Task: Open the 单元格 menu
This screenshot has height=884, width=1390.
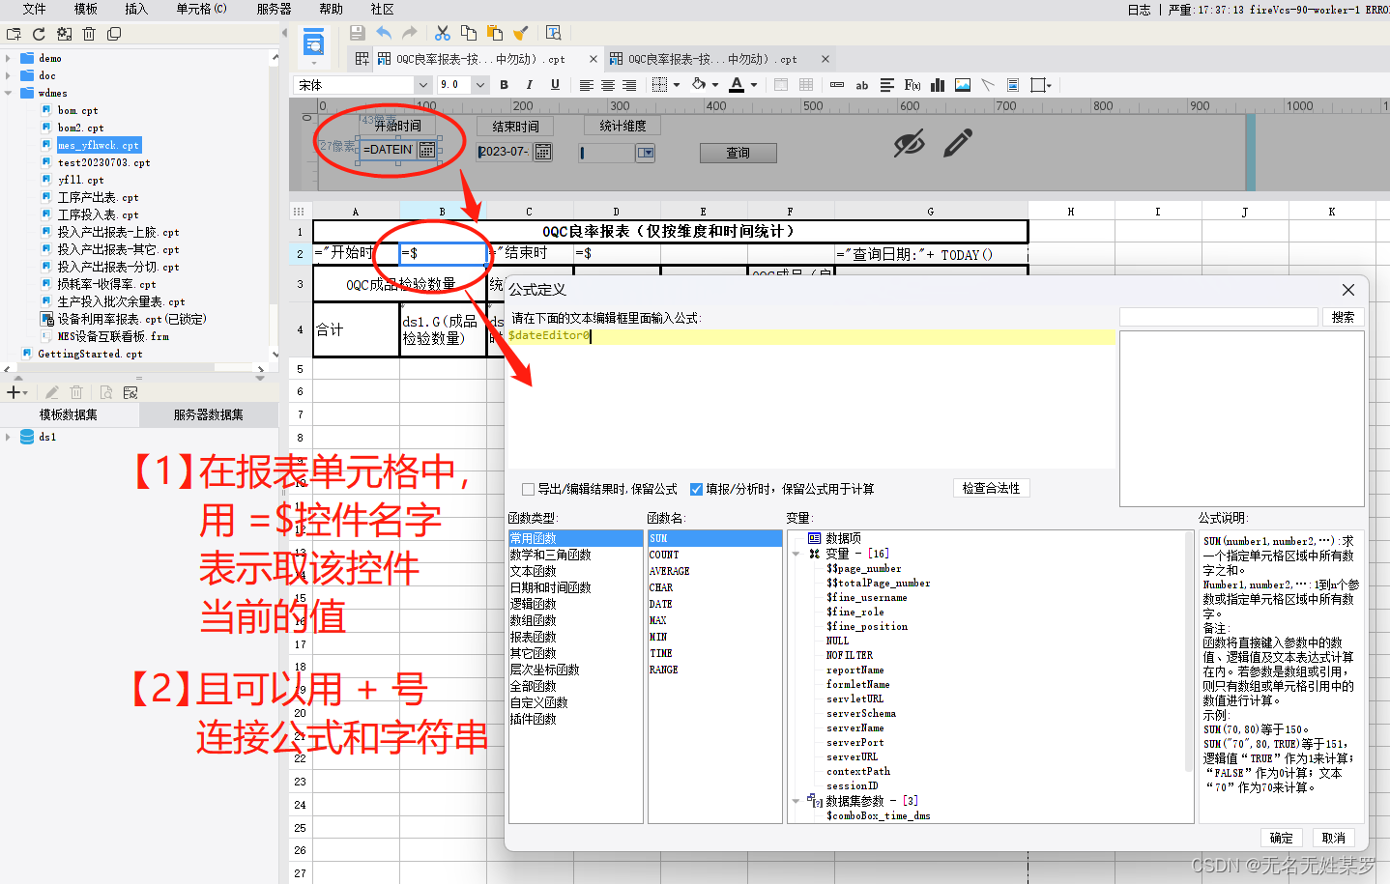Action: coord(201,9)
